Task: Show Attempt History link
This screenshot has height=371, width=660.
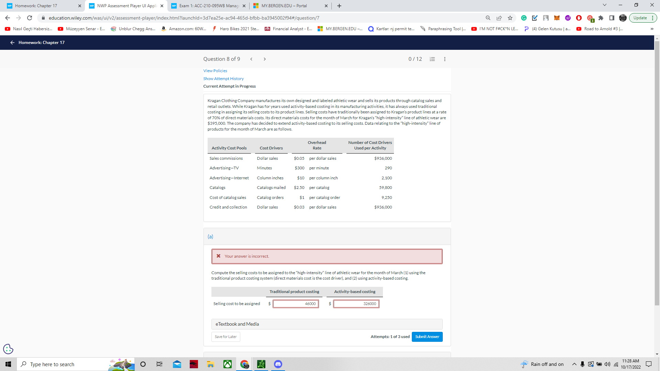Action: coord(223,79)
